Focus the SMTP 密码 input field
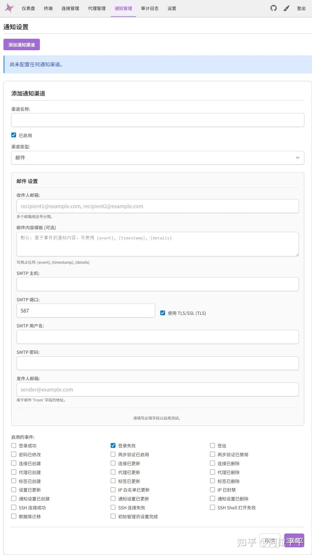 [x=157, y=363]
